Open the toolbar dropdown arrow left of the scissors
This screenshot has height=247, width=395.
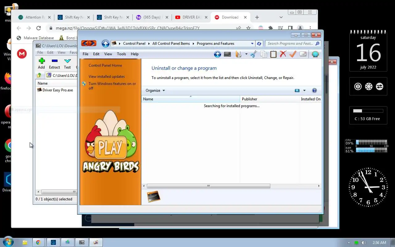coord(246,54)
